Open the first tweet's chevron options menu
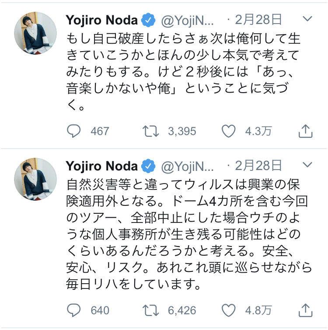Viewport: 328px width, 330px height. [308, 20]
